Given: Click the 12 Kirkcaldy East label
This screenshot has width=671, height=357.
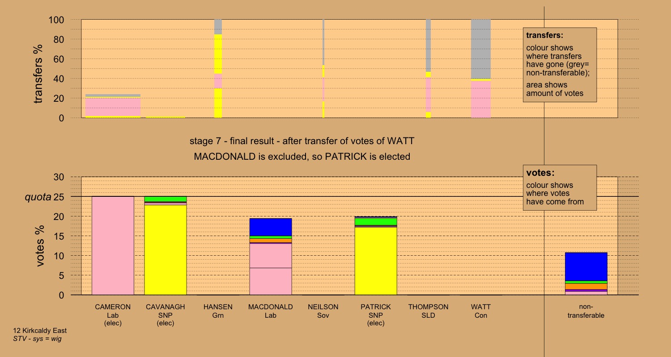Looking at the screenshot, I should coord(40,331).
